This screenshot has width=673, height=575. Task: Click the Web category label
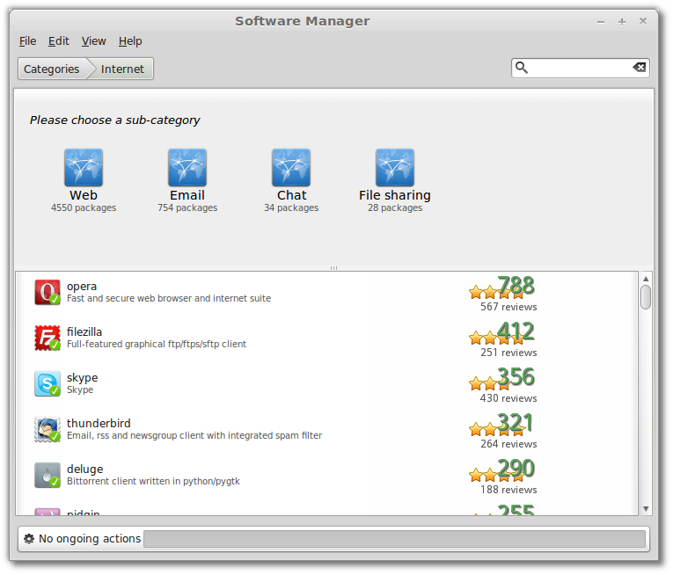point(84,195)
